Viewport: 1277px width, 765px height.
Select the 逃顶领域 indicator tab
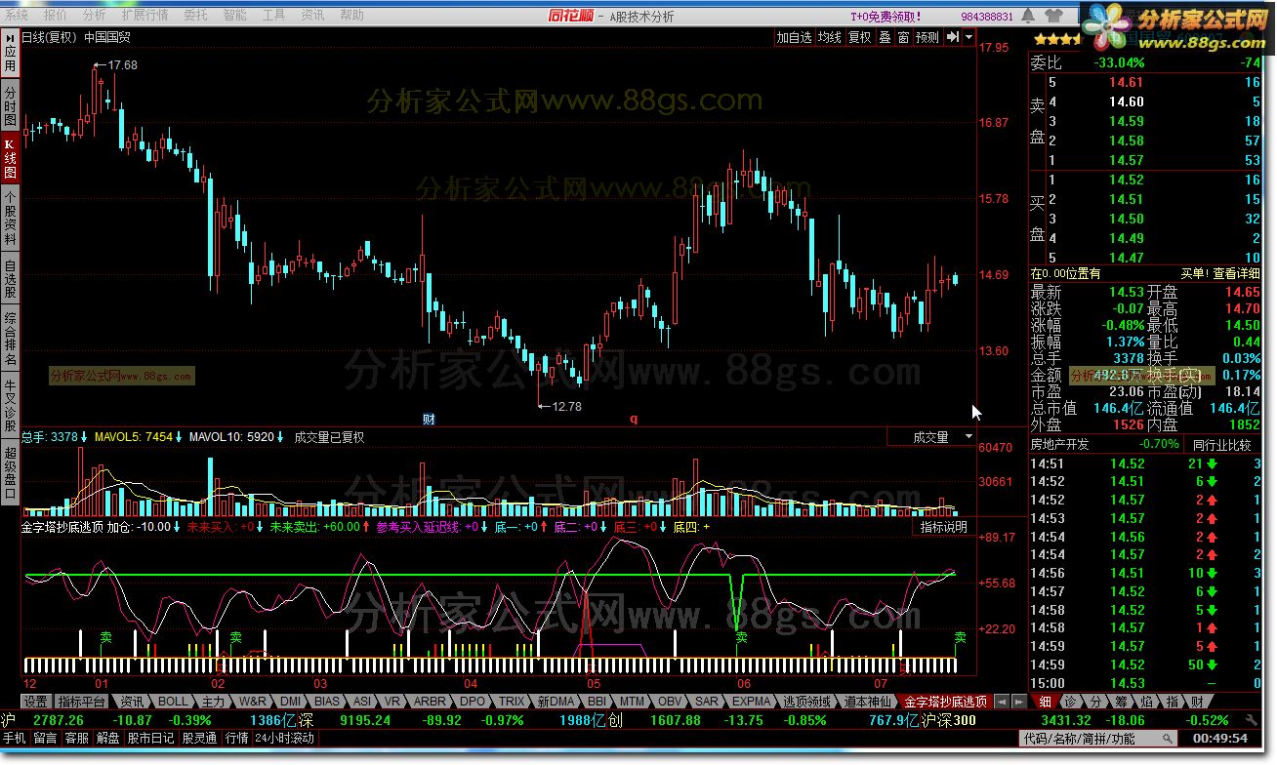tap(807, 701)
